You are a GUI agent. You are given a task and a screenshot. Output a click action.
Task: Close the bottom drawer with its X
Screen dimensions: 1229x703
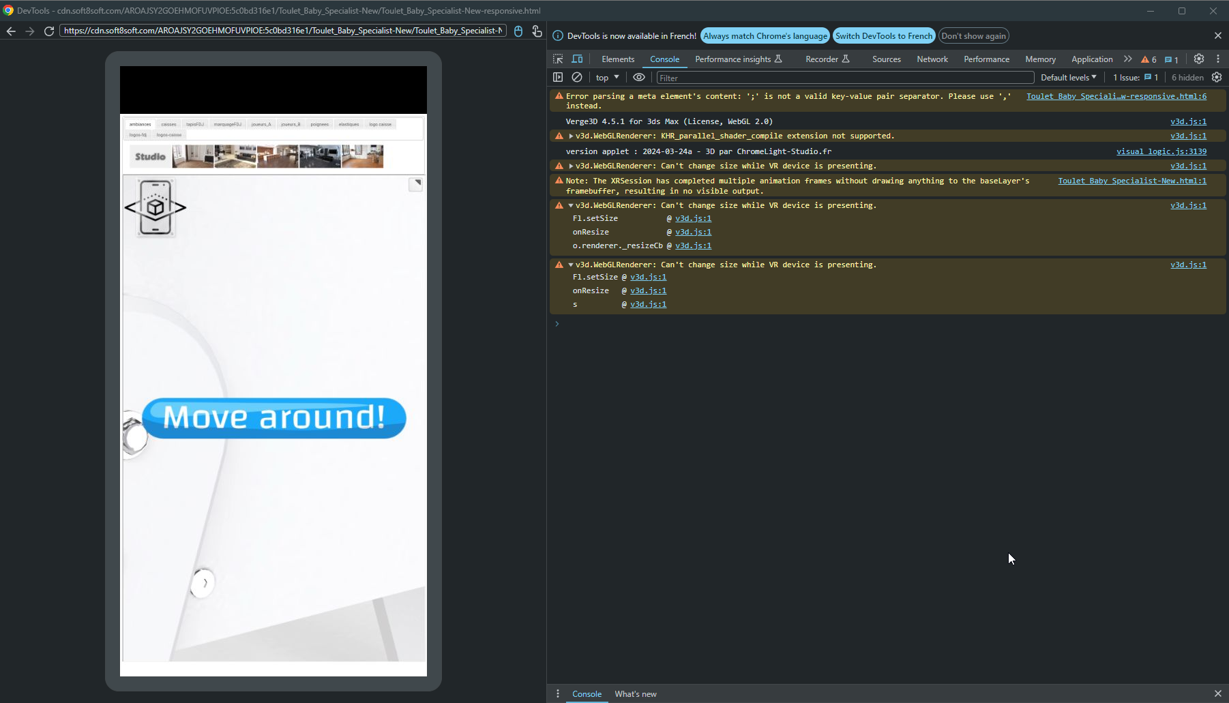coord(1217,693)
